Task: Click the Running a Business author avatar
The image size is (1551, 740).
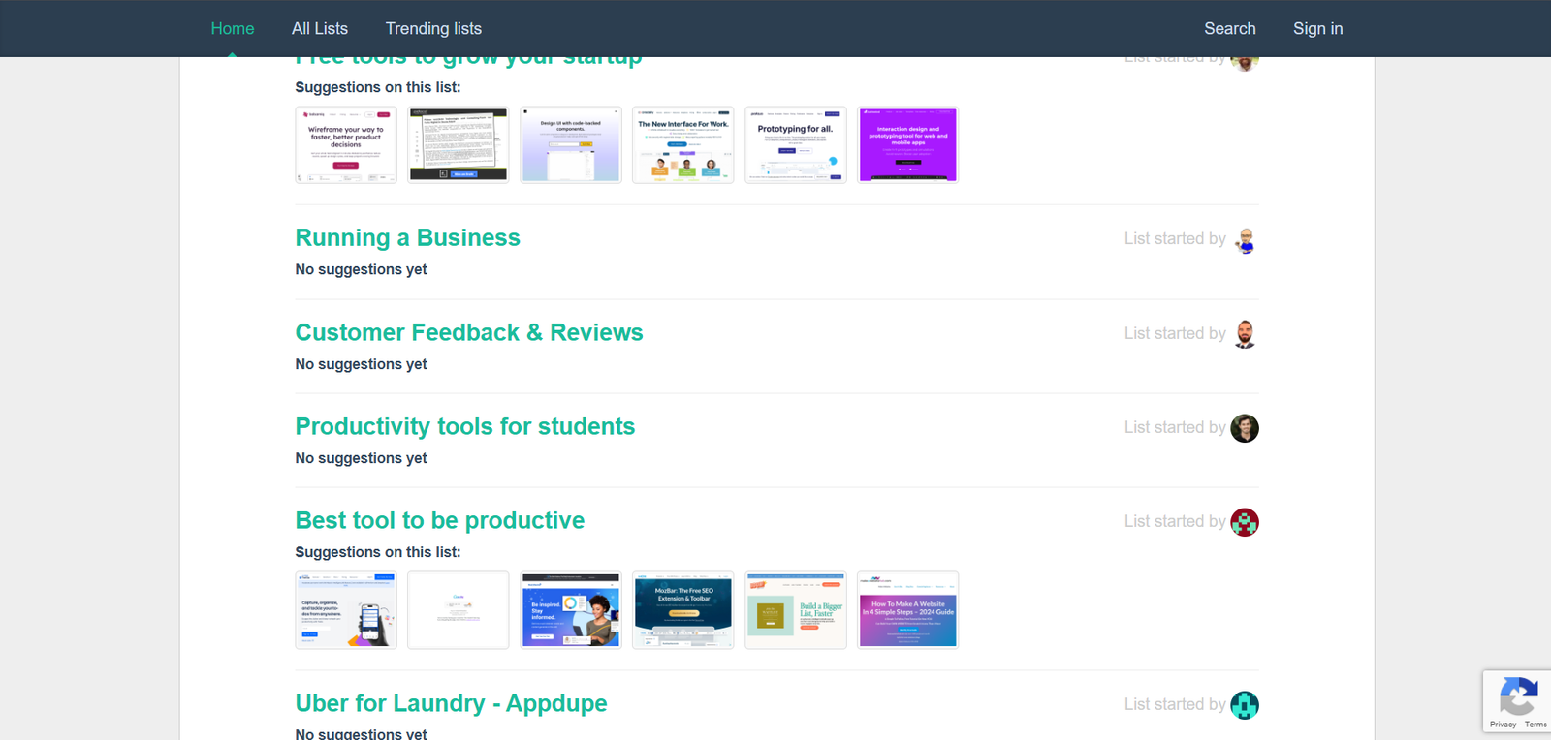Action: pos(1245,240)
